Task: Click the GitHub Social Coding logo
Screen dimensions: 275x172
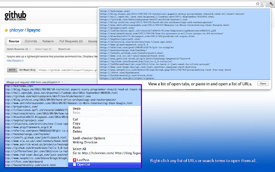Action: tap(15, 16)
